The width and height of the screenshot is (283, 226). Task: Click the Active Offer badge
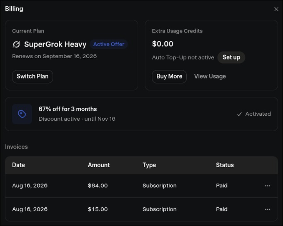109,44
